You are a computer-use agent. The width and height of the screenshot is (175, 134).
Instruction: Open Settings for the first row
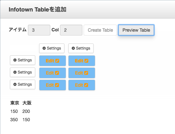[22, 60]
